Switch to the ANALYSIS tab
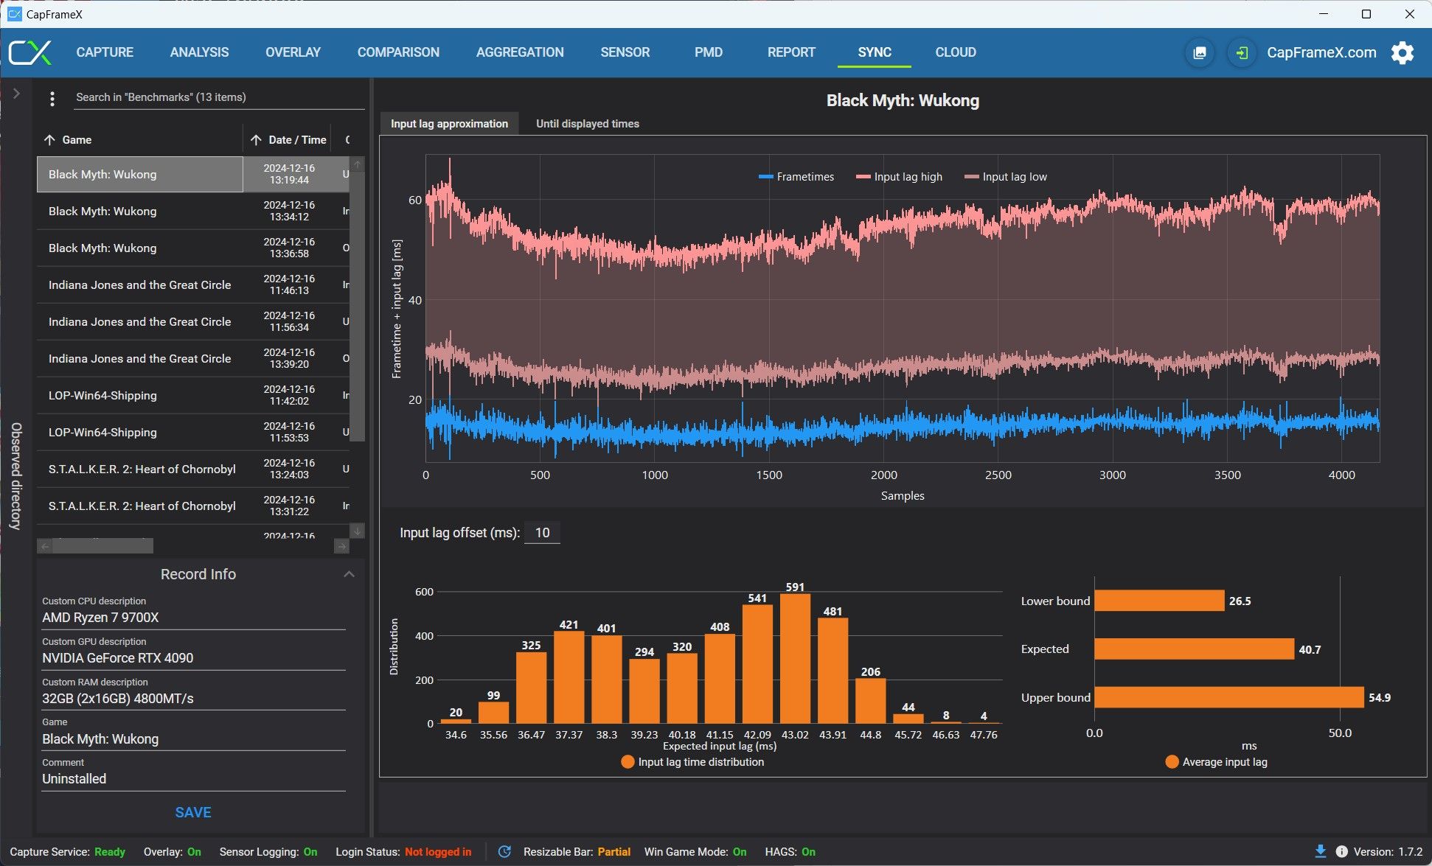 tap(199, 52)
